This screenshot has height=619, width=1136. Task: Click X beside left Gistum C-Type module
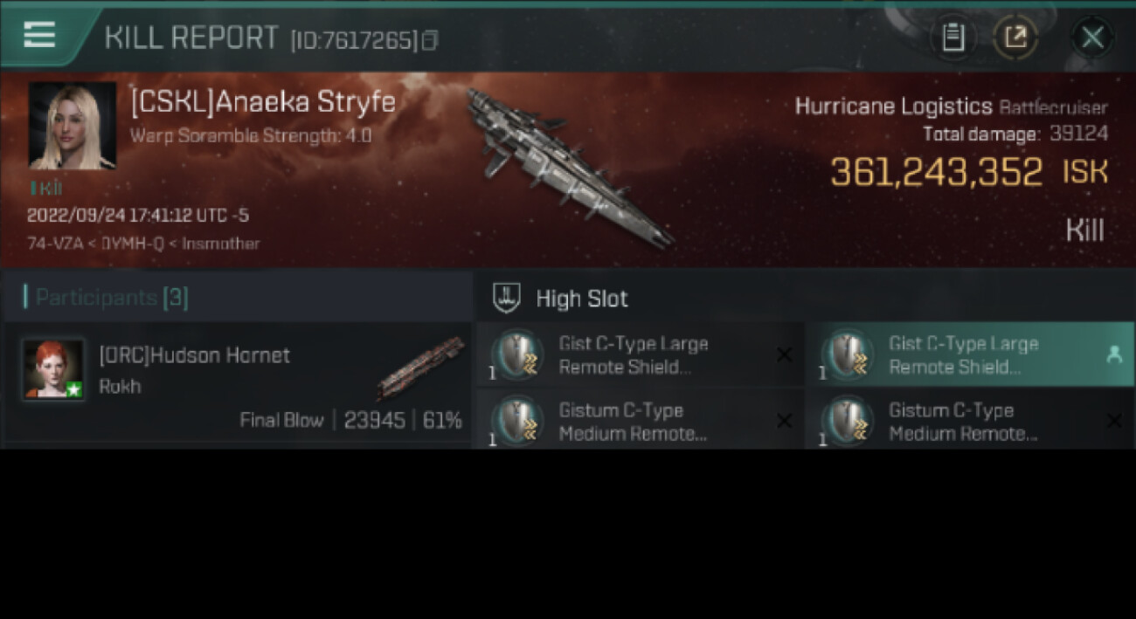784,421
